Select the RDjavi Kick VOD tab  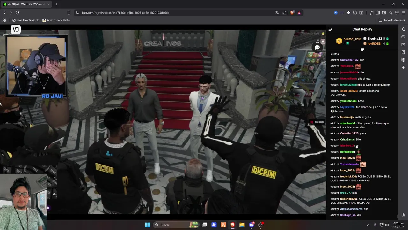26,4
